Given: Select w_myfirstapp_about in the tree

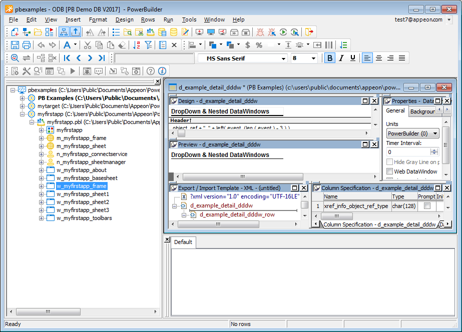Looking at the screenshot, I should pyautogui.click(x=81, y=170).
